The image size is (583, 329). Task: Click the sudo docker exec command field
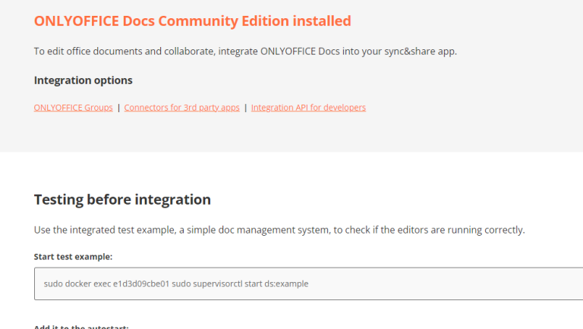point(309,284)
